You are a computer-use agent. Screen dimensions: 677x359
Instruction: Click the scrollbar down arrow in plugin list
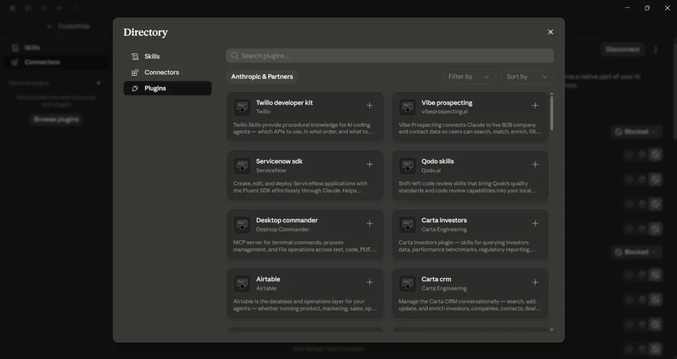pos(552,330)
